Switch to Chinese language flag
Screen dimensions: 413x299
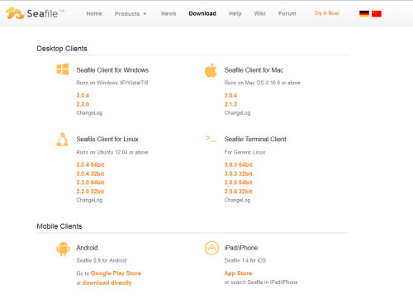377,13
